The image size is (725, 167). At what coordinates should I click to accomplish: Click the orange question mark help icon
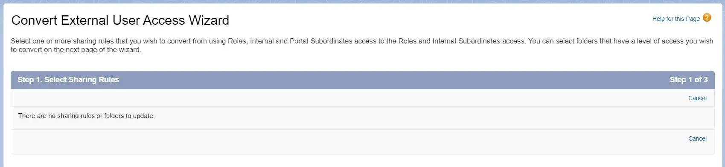tap(707, 17)
